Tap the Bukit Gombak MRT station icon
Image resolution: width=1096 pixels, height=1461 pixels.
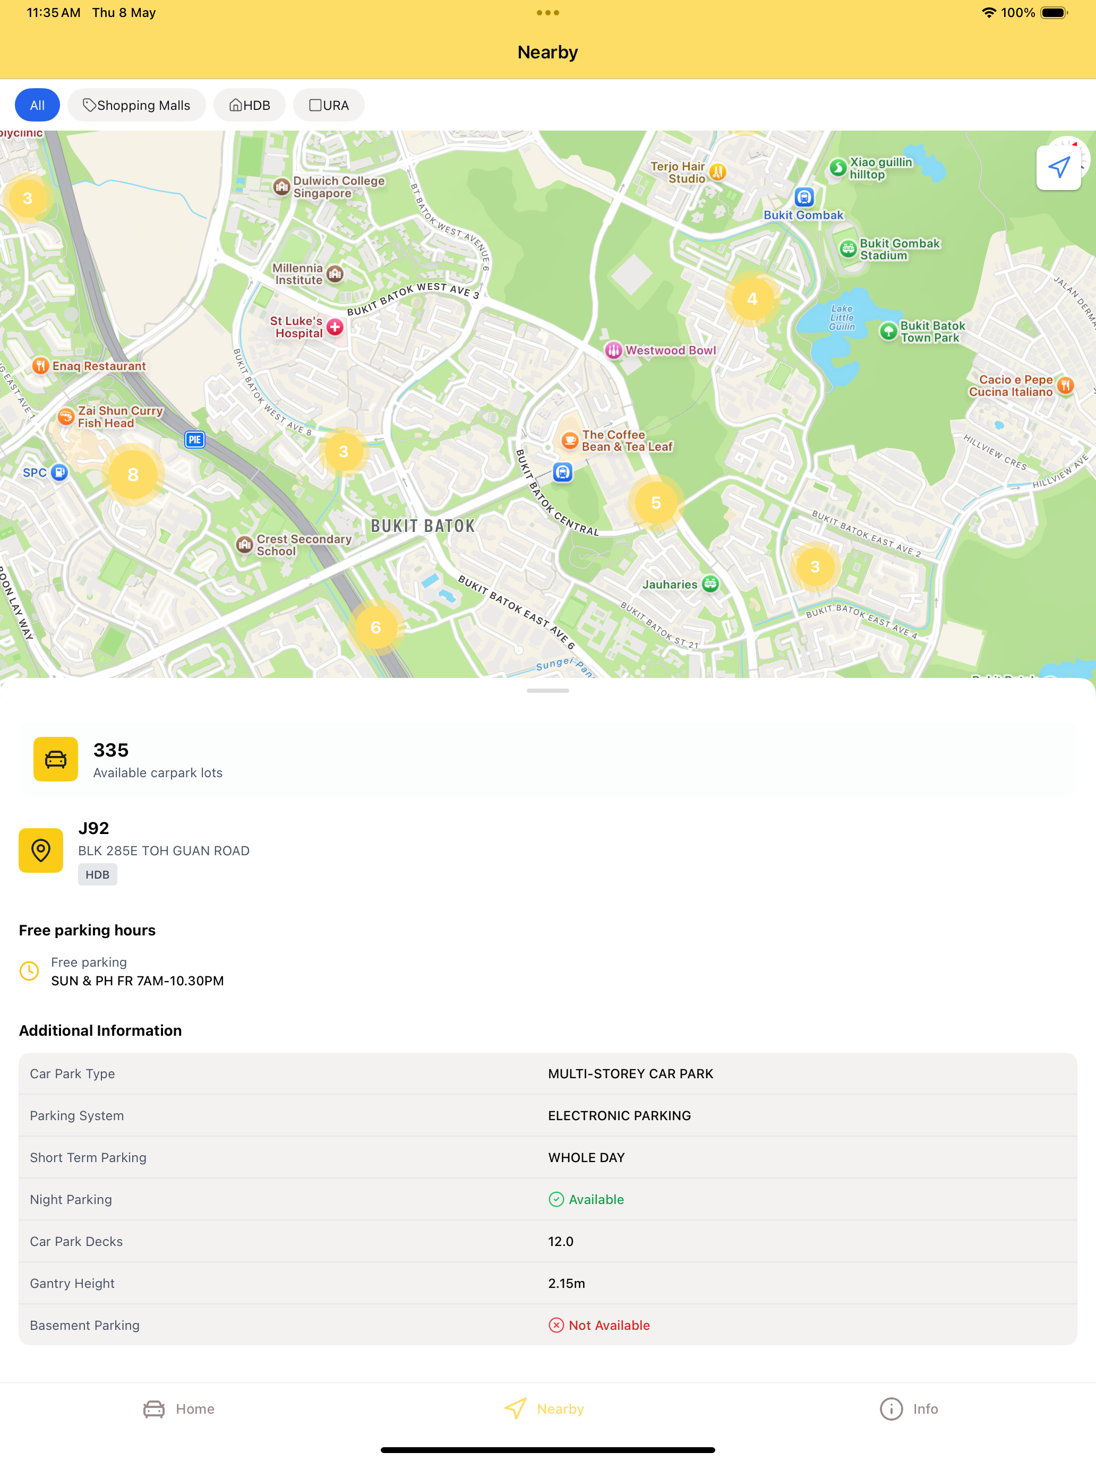click(804, 197)
